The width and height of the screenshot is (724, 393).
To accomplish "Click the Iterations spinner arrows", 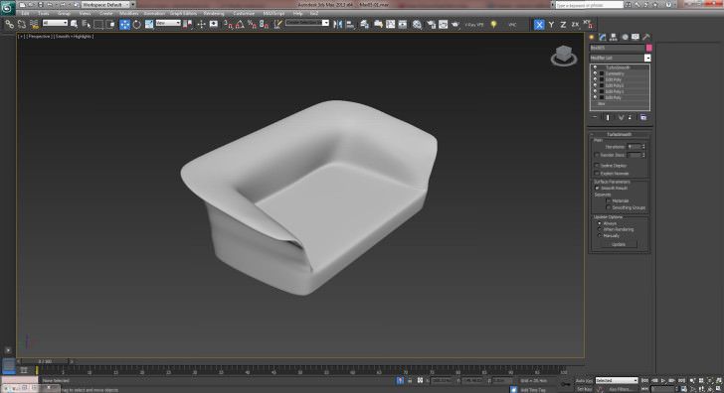I will [x=643, y=147].
